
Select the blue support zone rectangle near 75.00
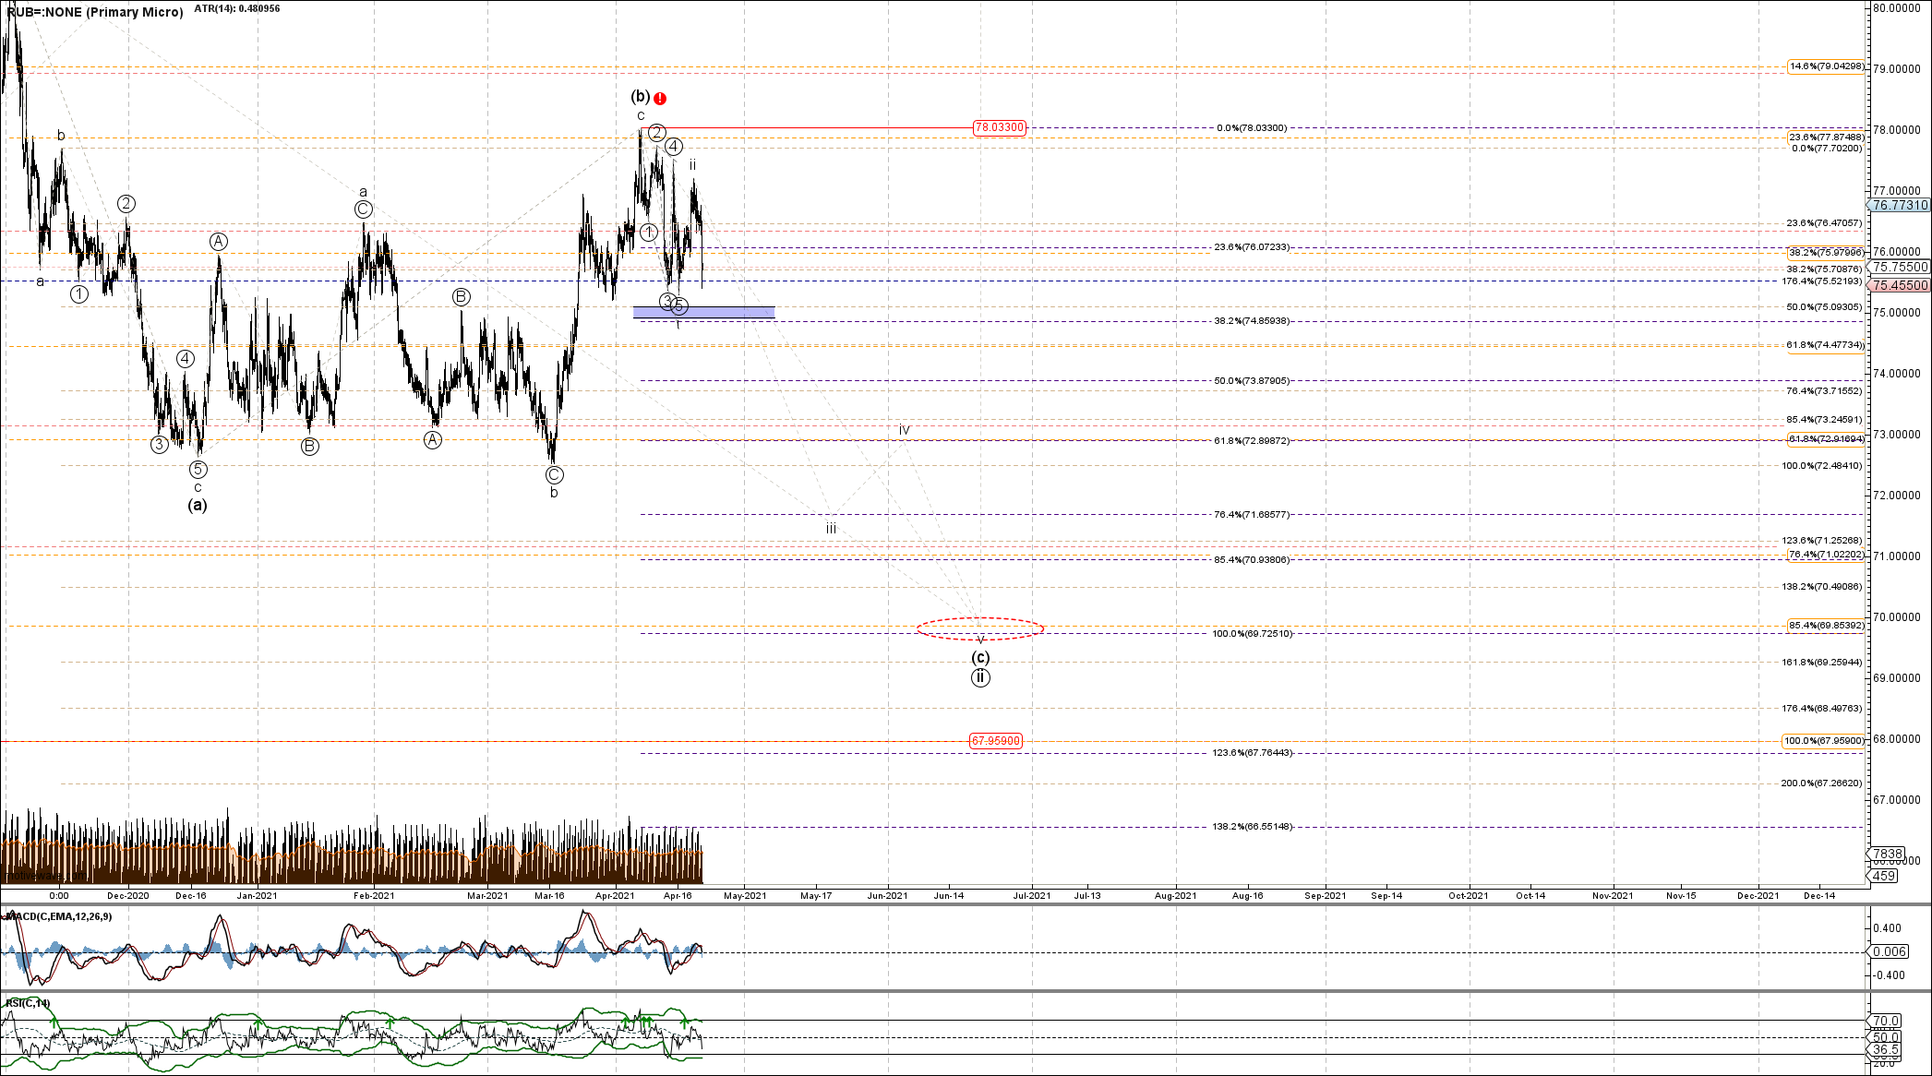(703, 313)
